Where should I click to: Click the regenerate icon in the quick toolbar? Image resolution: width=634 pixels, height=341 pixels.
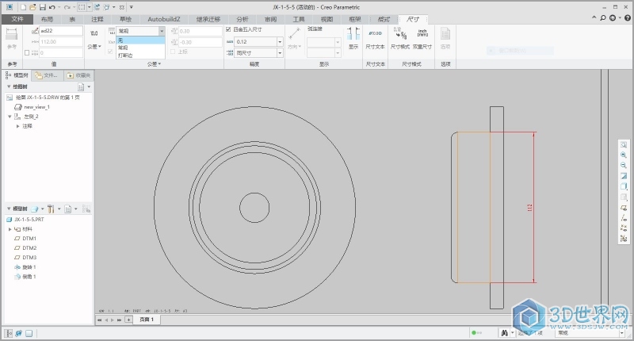tap(97, 7)
